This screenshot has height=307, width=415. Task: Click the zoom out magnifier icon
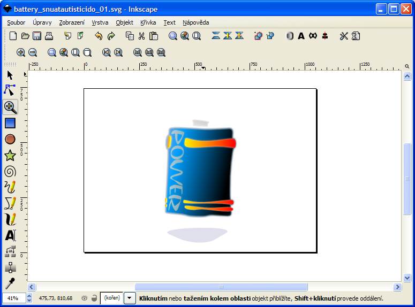(x=33, y=52)
